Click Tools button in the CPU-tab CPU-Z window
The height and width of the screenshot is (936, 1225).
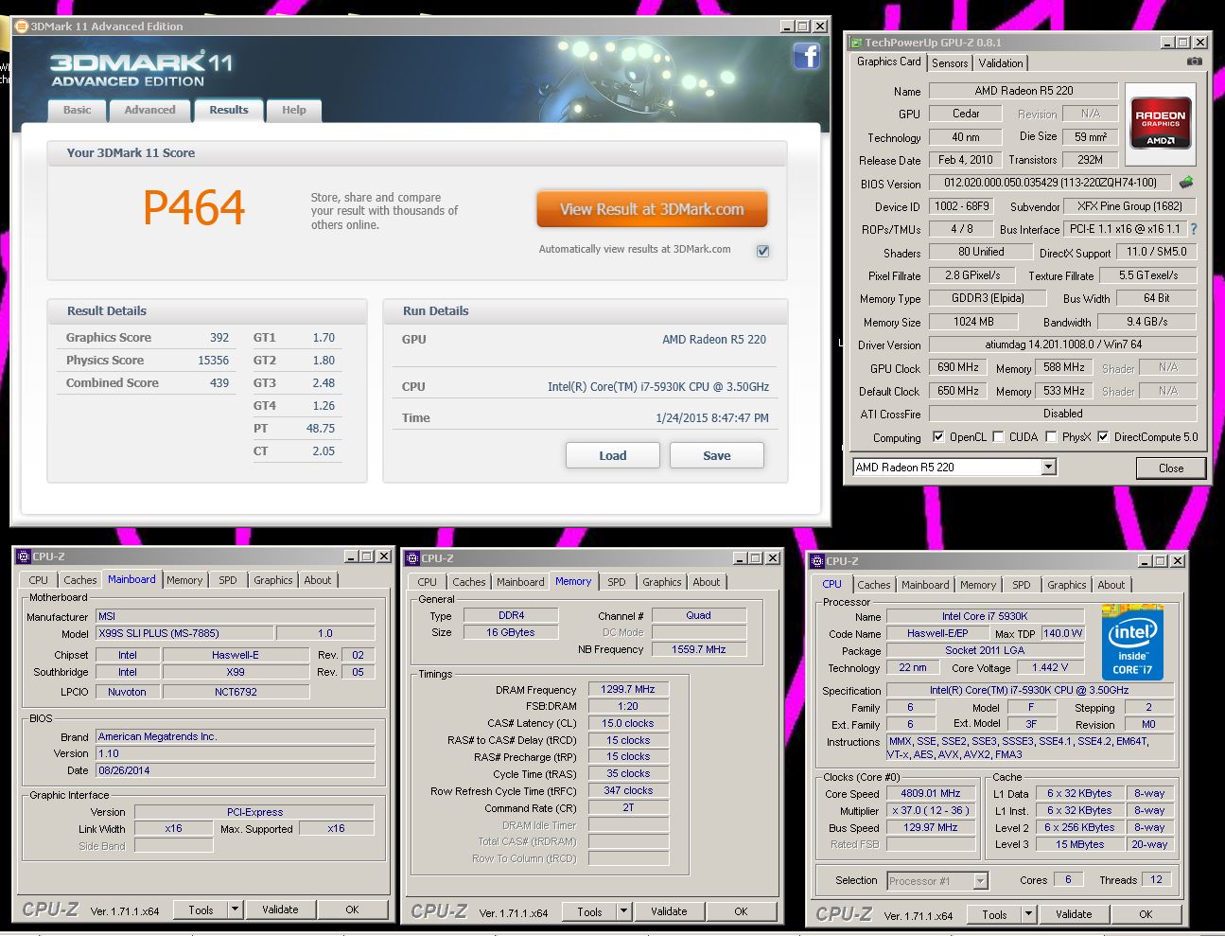(x=994, y=914)
